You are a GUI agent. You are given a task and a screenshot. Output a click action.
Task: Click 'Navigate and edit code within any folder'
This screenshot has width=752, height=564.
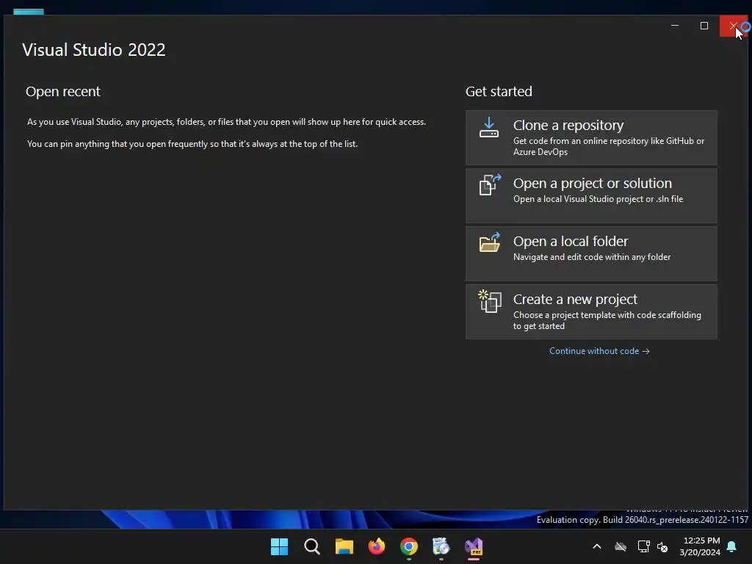point(592,257)
